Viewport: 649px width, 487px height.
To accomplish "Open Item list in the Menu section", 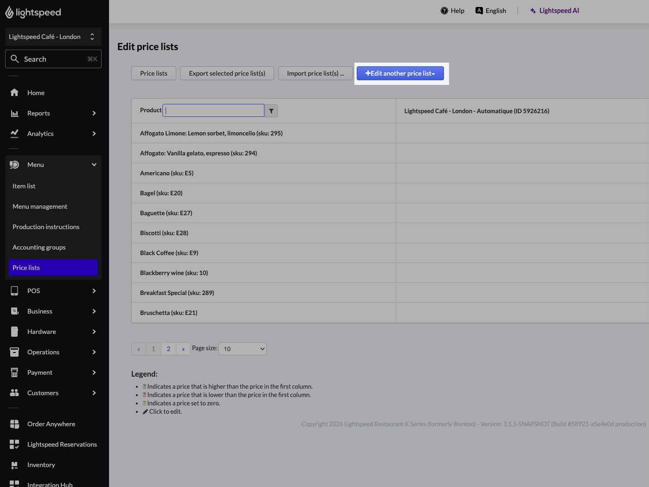I will coord(53,186).
